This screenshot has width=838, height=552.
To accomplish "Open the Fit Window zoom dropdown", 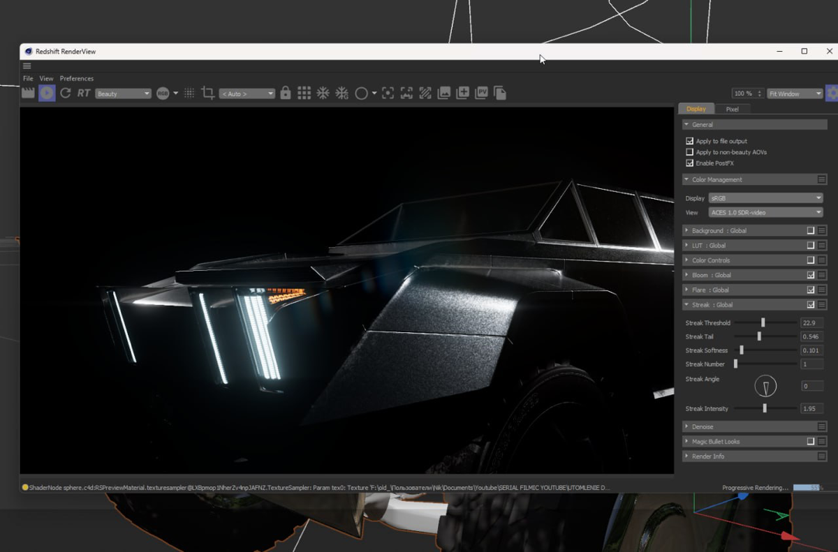I will [x=795, y=94].
